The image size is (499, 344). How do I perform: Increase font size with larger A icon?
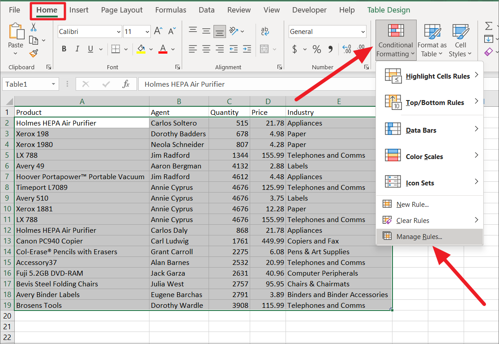pos(158,31)
